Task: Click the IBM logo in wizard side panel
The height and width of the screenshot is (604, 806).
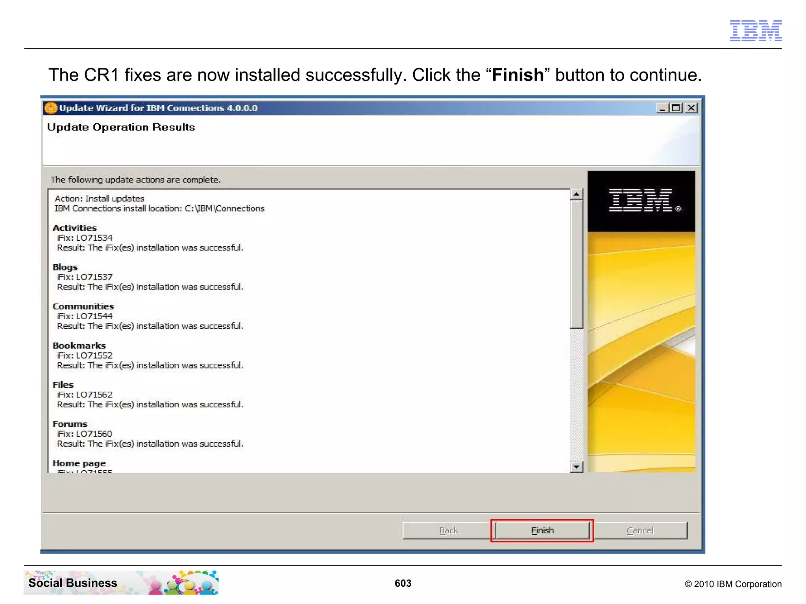Action: click(645, 200)
